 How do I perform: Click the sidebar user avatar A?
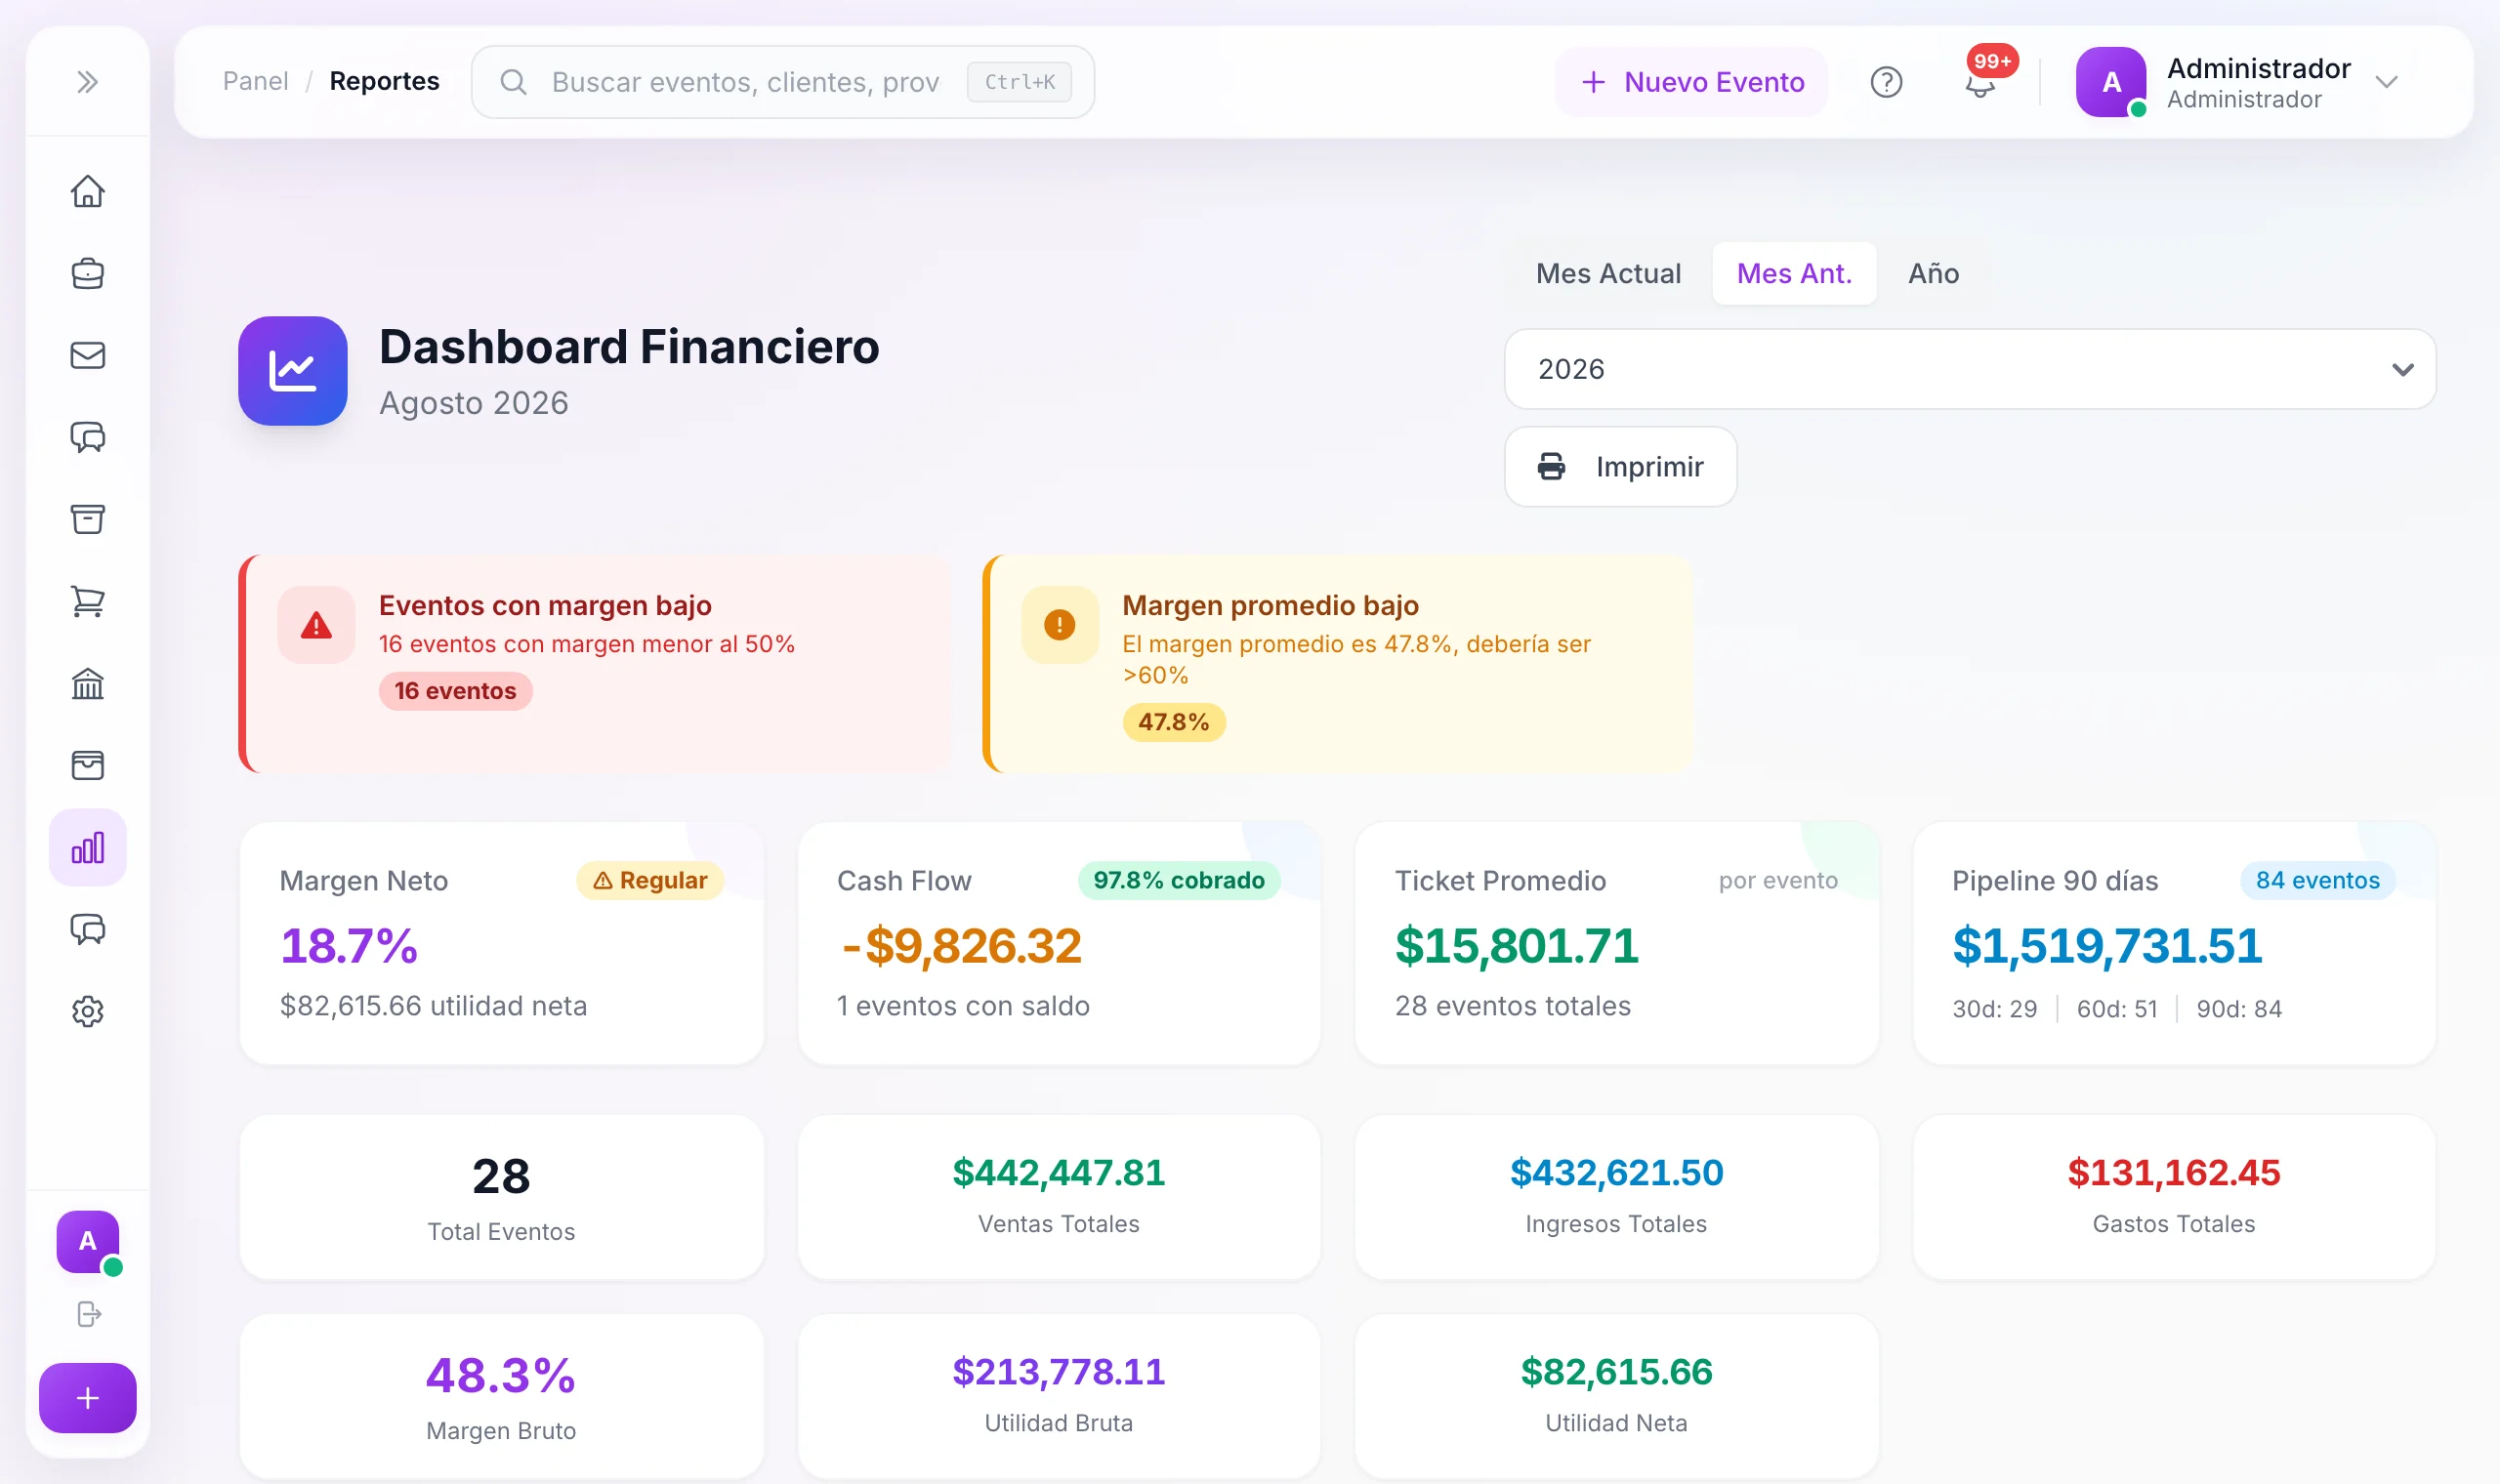tap(88, 1242)
